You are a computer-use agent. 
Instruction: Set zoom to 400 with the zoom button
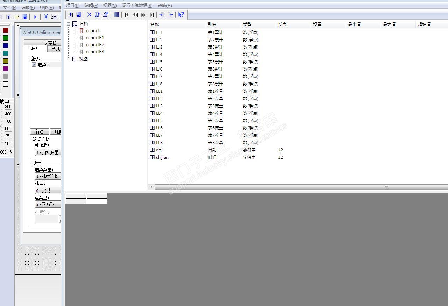8,114
